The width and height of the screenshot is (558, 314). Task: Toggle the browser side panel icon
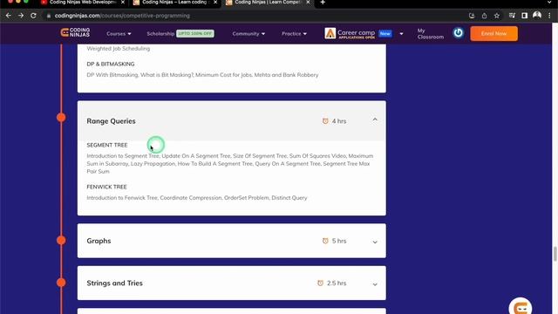525,16
